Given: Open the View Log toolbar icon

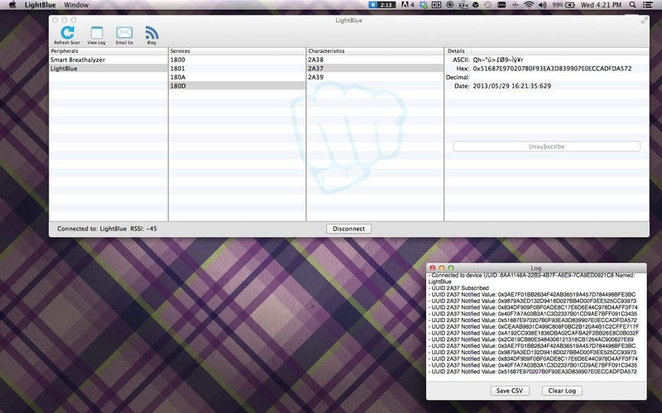Looking at the screenshot, I should coord(97,32).
